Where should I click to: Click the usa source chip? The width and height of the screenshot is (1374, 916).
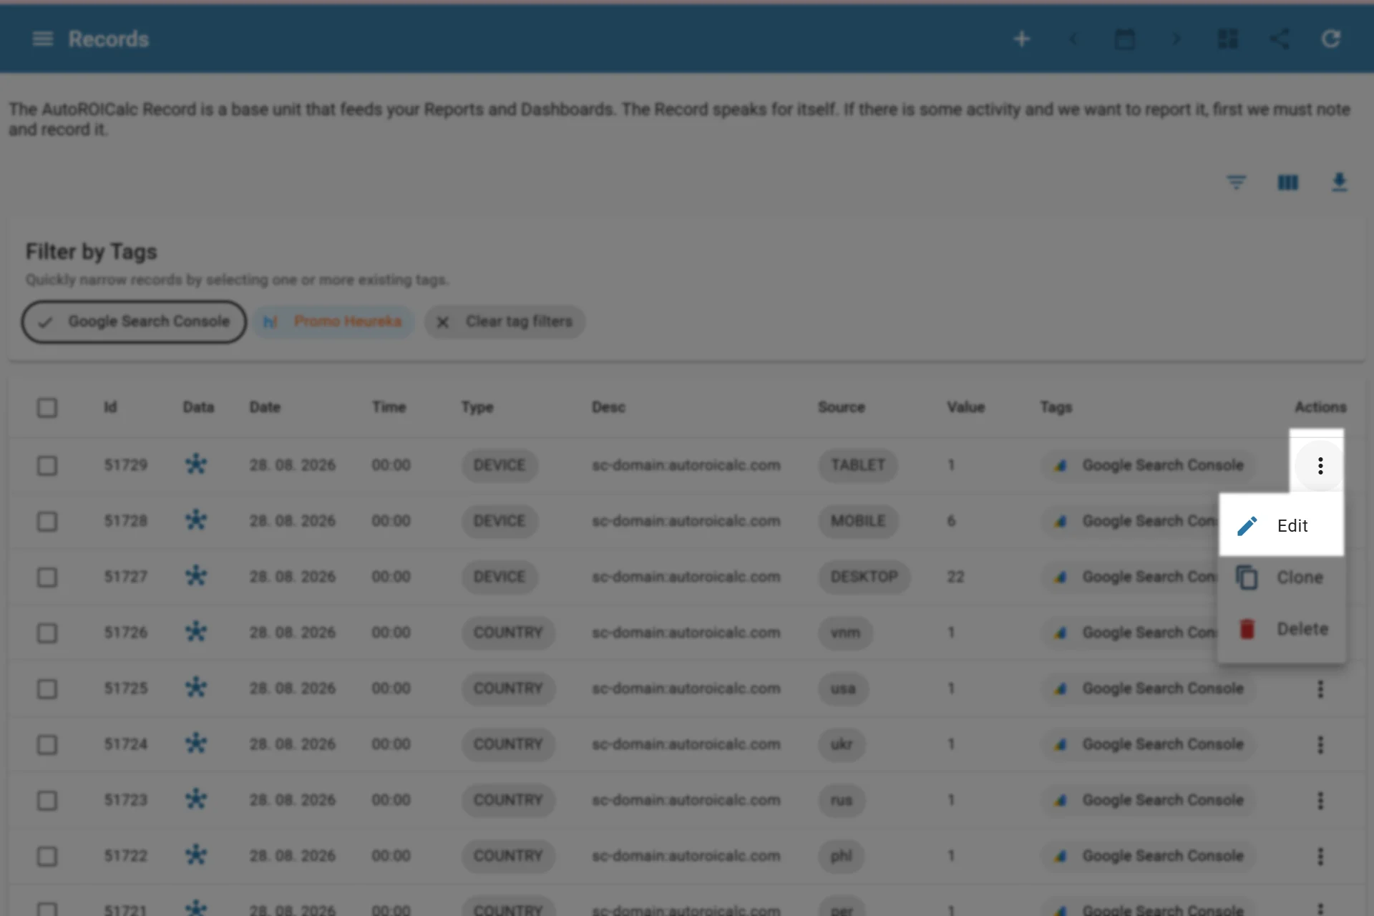click(x=843, y=688)
